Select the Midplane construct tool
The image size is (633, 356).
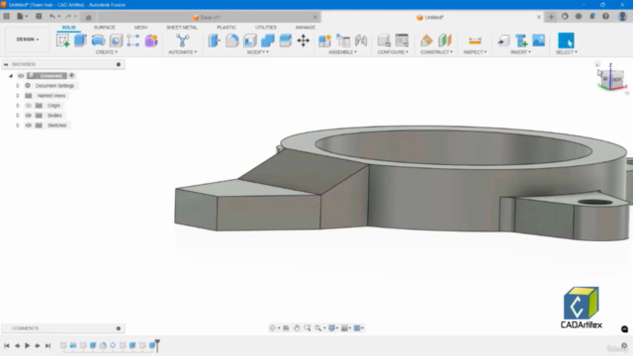pyautogui.click(x=444, y=41)
